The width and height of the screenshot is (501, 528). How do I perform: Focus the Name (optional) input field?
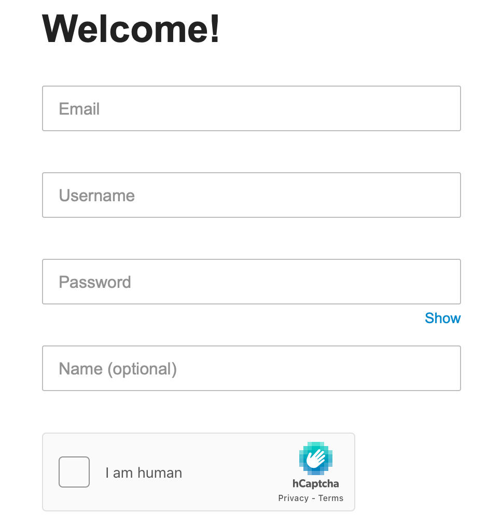click(x=252, y=368)
